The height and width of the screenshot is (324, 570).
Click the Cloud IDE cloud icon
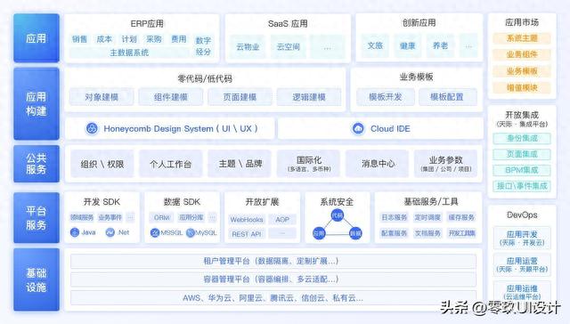point(358,128)
